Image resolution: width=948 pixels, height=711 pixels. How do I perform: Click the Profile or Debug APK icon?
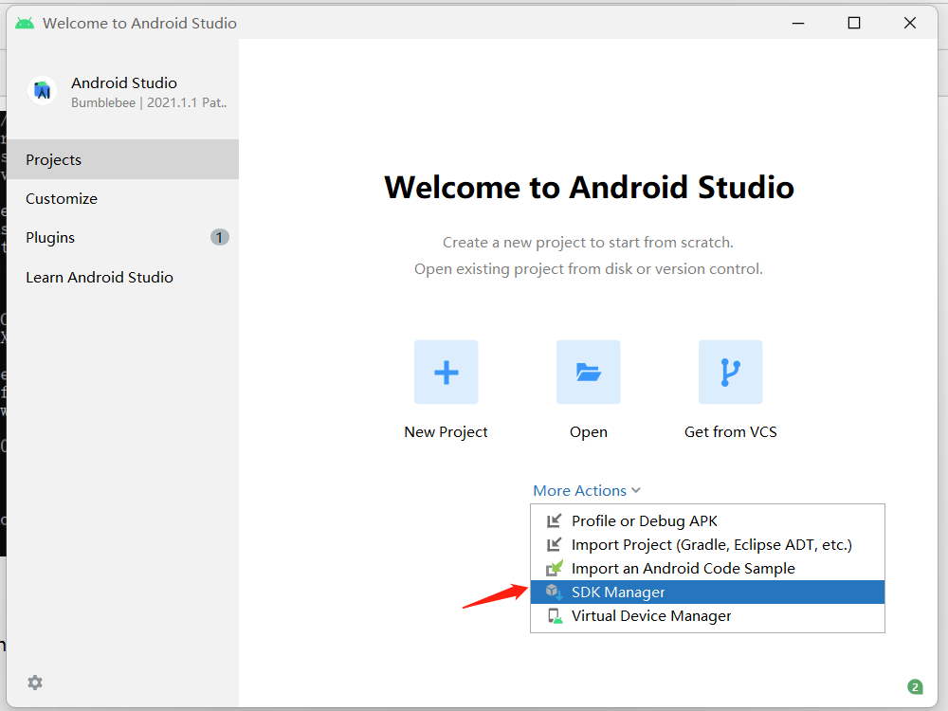554,520
